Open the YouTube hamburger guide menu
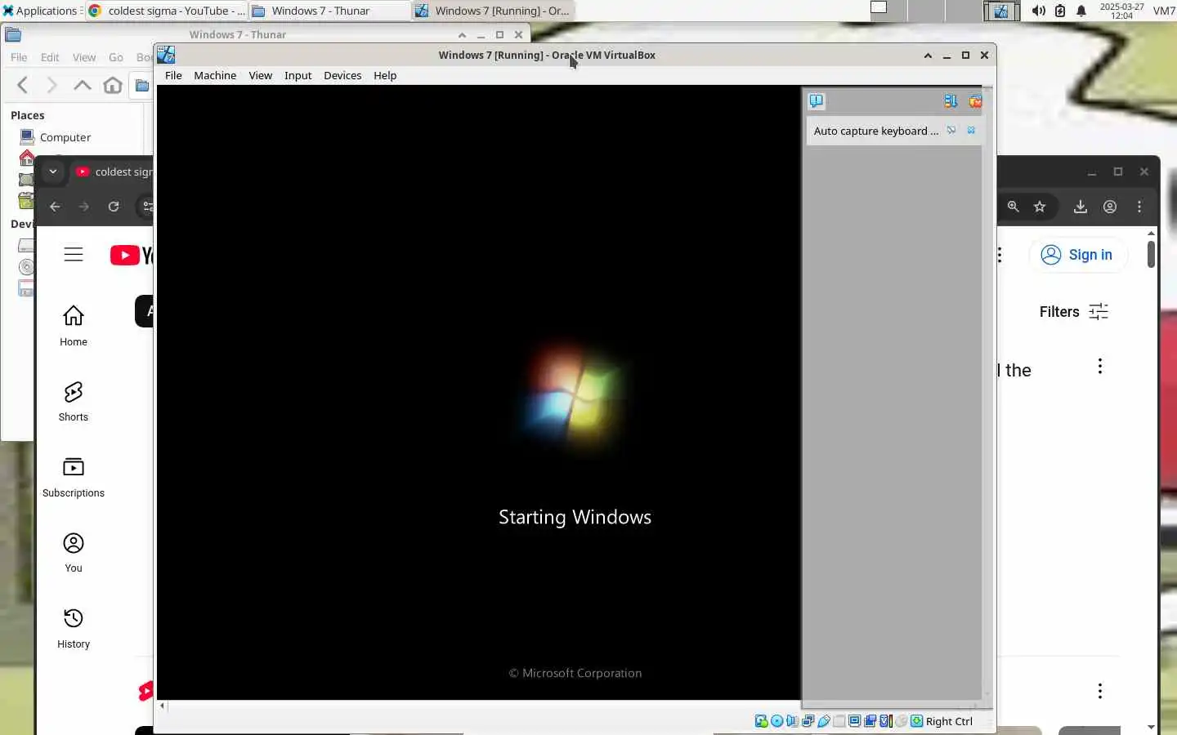1177x735 pixels. pos(74,255)
